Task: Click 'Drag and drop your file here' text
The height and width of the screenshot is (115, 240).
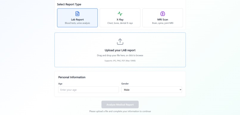Action: (120, 56)
